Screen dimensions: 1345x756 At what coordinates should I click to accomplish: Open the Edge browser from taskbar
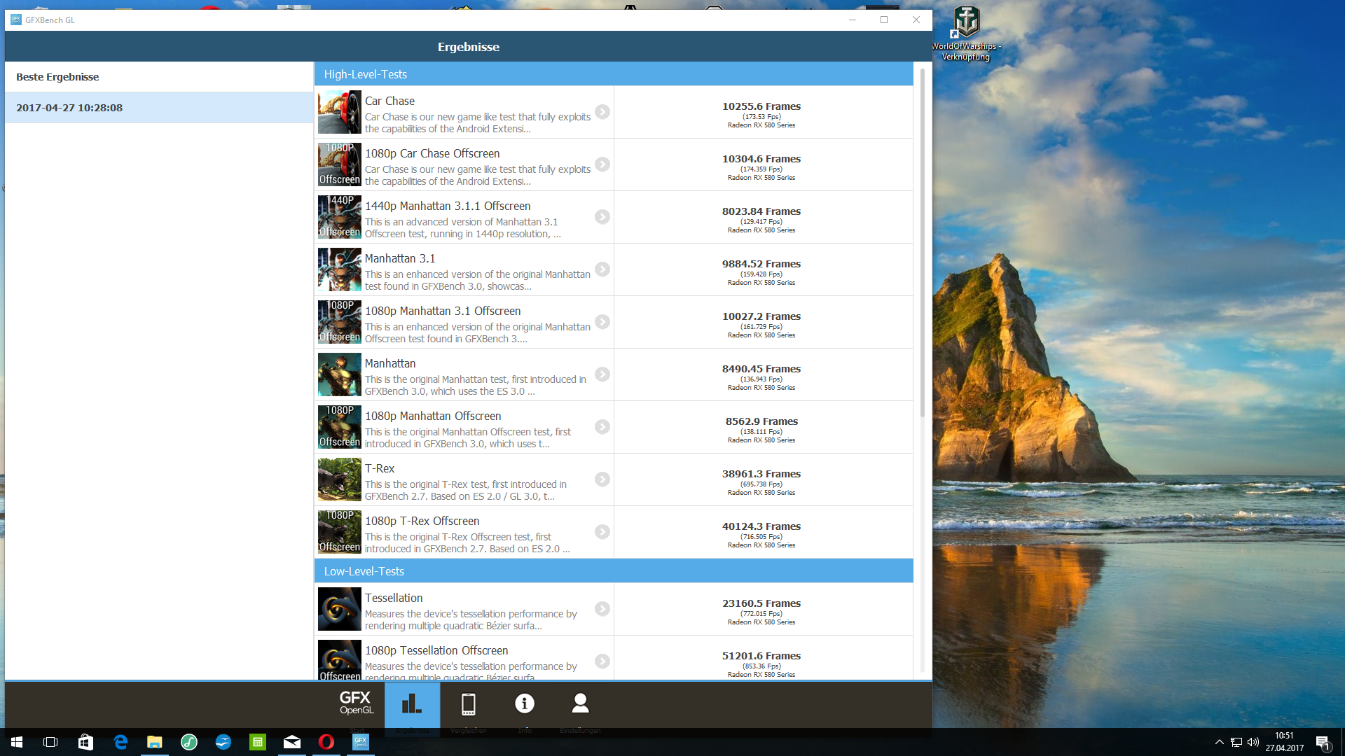pyautogui.click(x=120, y=742)
